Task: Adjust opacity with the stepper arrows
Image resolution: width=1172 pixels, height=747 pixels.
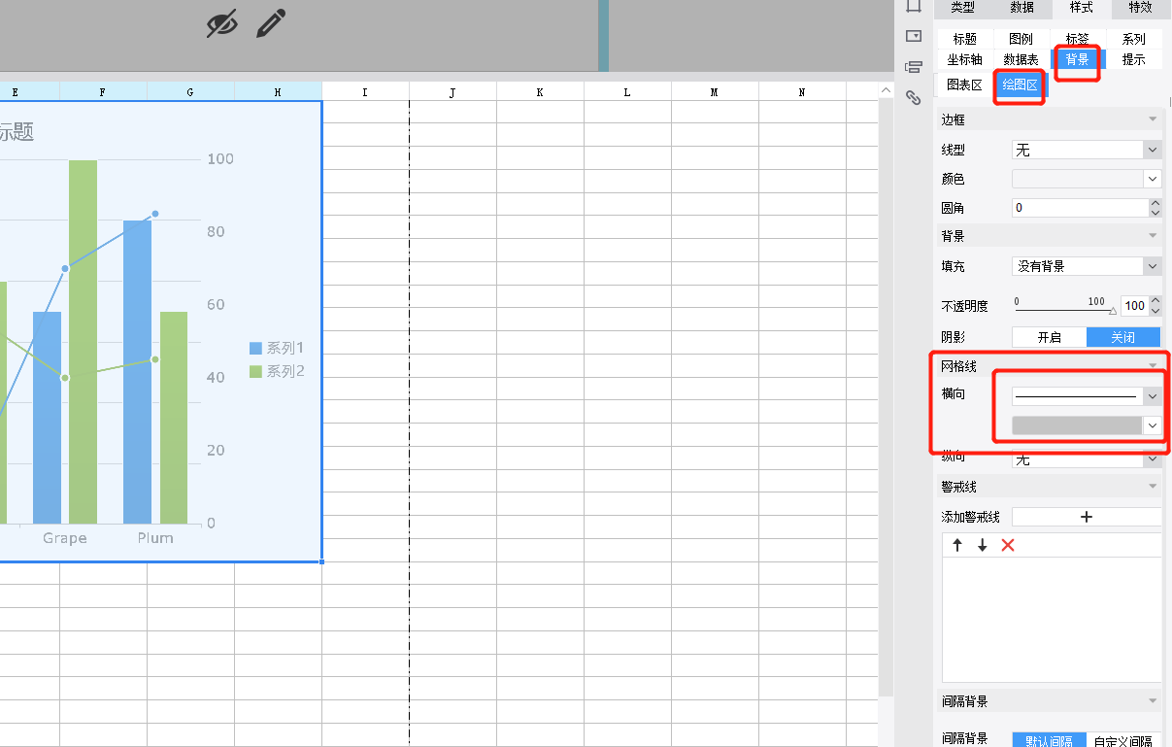Action: pos(1155,306)
